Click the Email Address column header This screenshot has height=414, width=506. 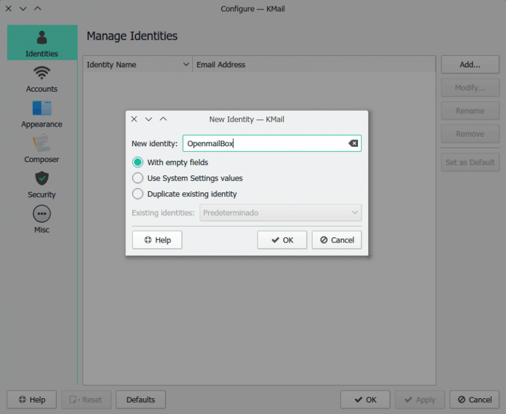click(x=221, y=65)
